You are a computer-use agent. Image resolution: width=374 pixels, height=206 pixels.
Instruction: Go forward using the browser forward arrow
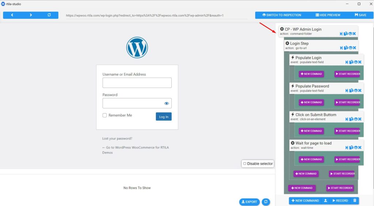click(31, 15)
